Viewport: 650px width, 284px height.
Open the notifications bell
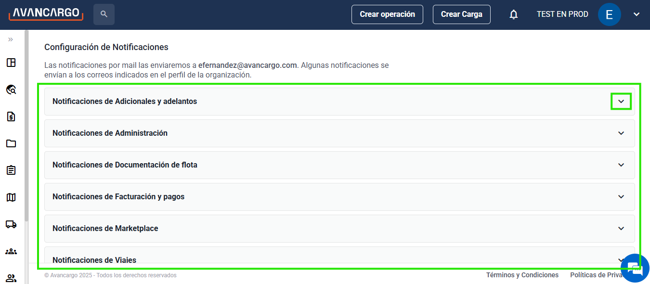point(514,14)
